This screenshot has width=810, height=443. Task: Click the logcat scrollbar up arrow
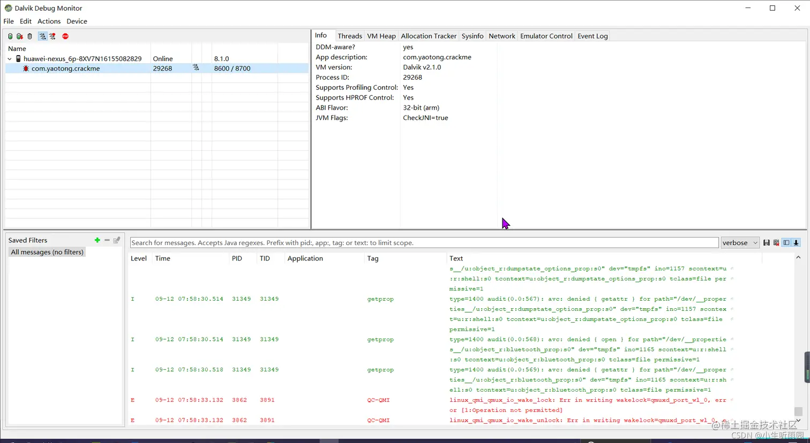pyautogui.click(x=798, y=257)
